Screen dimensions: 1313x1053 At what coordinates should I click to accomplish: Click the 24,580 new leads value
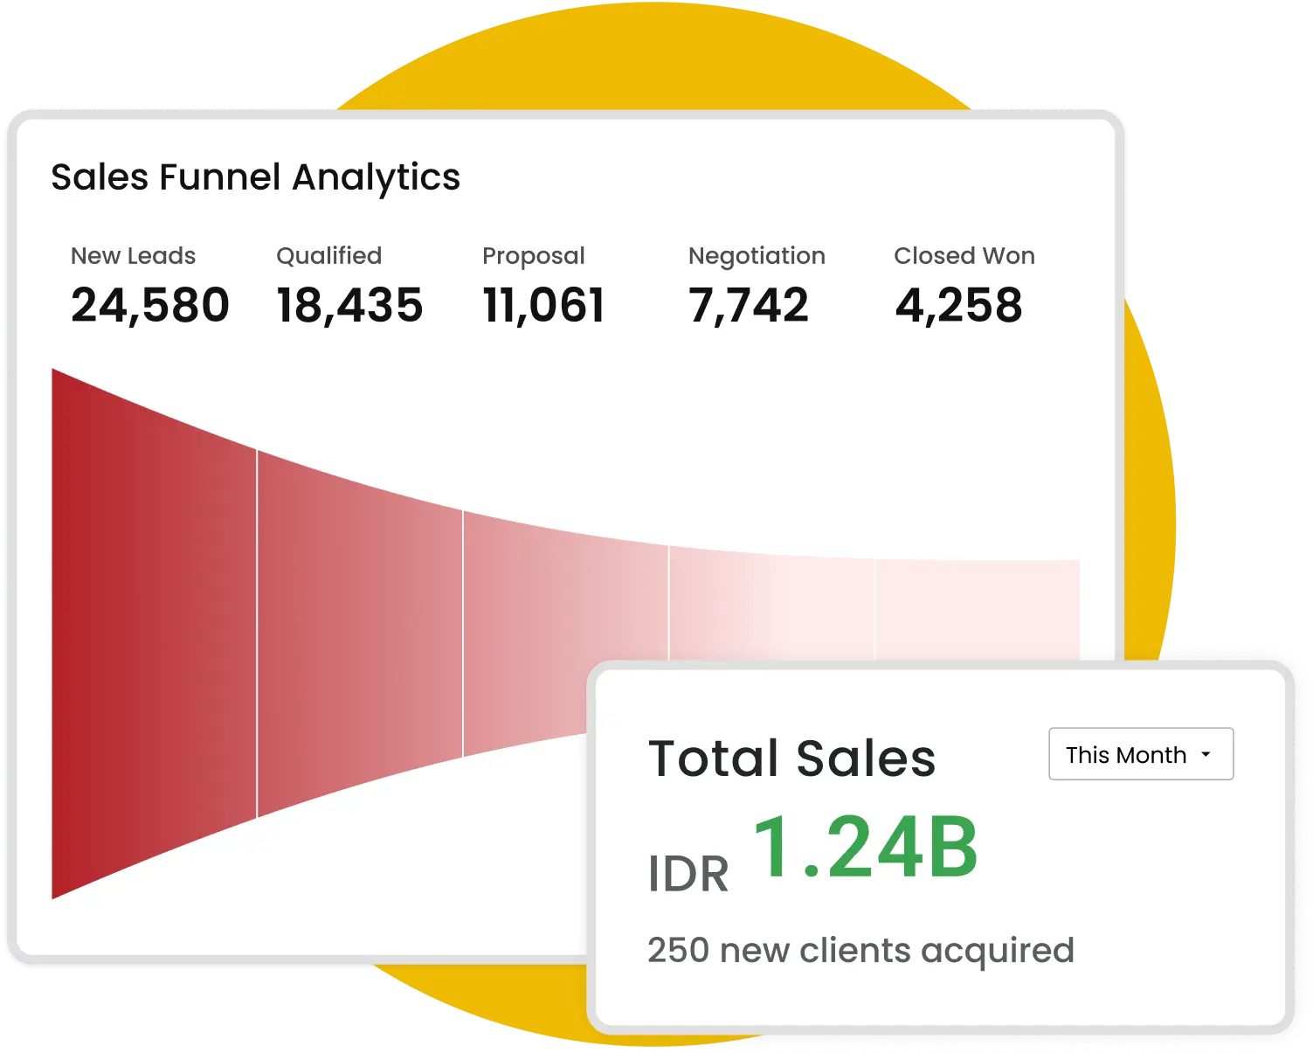point(149,305)
